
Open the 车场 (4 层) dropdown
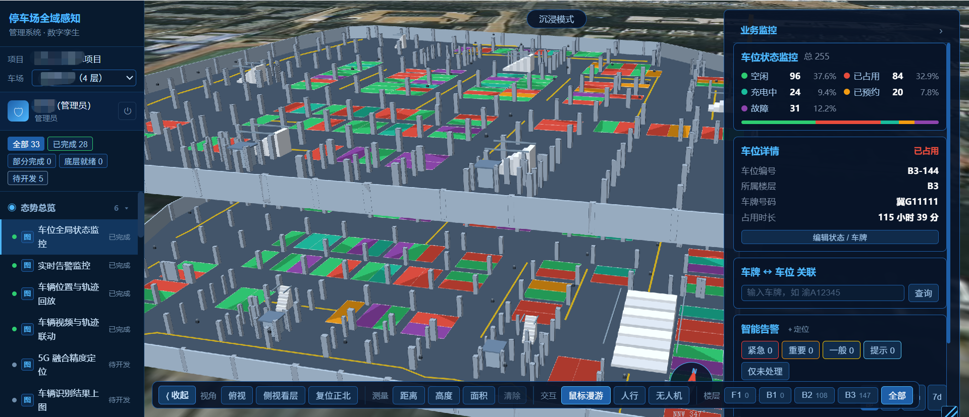click(x=84, y=78)
